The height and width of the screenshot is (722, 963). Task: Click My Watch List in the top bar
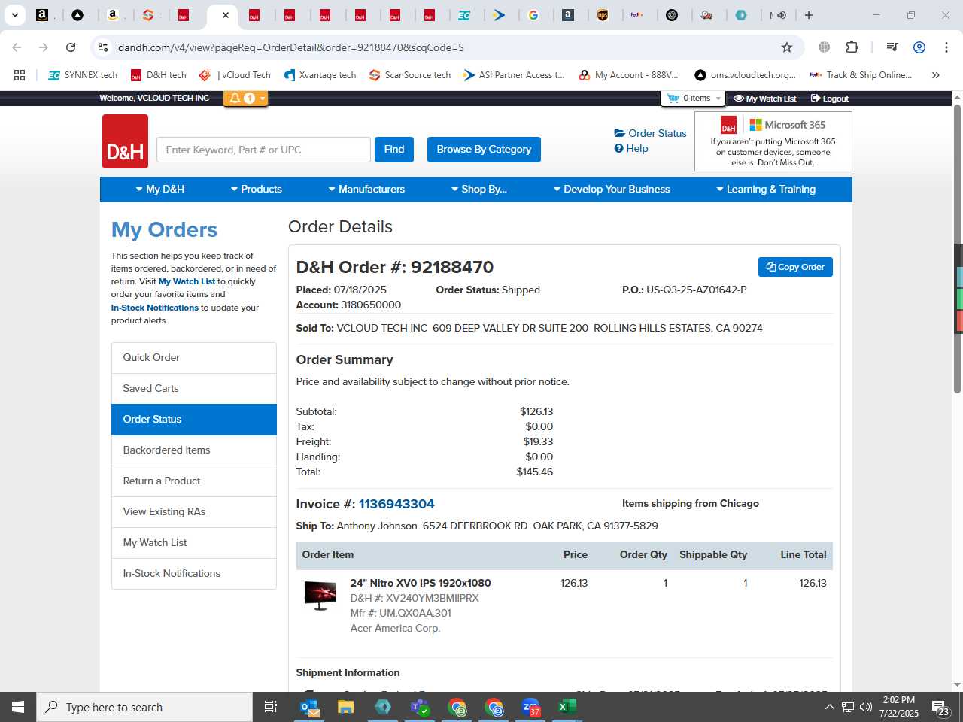click(x=764, y=99)
